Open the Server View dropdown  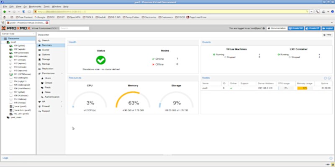18,34
